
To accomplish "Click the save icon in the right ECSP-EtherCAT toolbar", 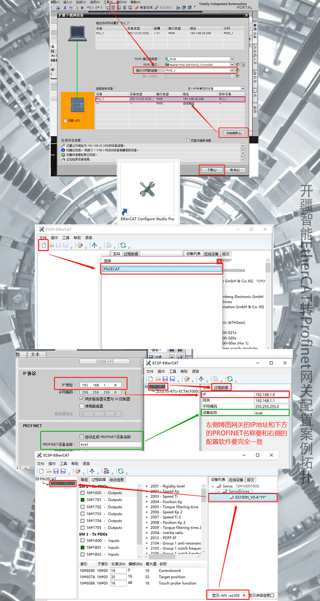I will coord(165,379).
